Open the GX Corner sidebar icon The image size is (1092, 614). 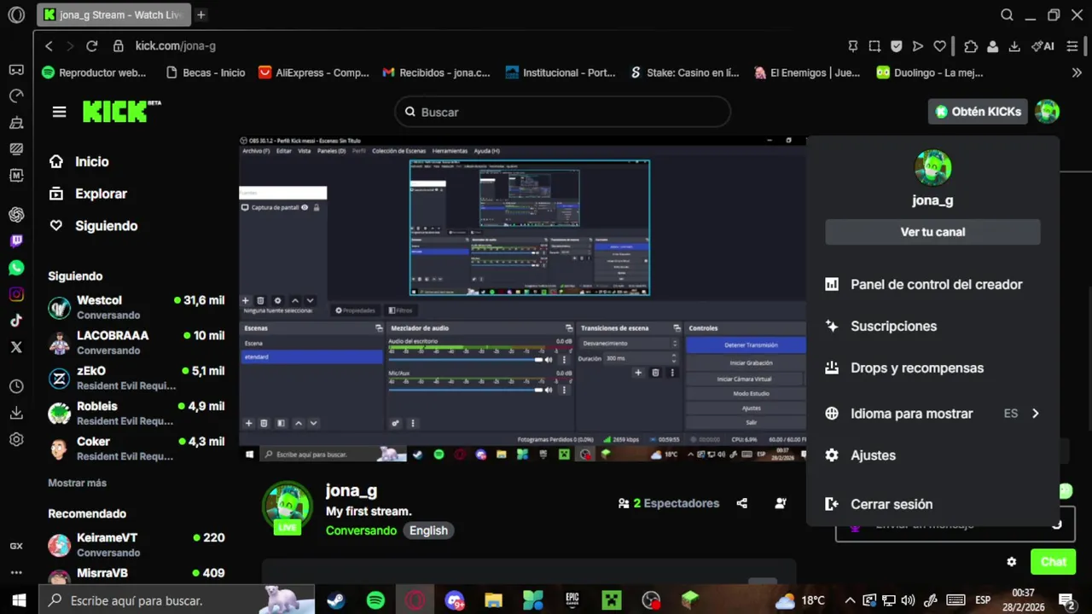[16, 546]
